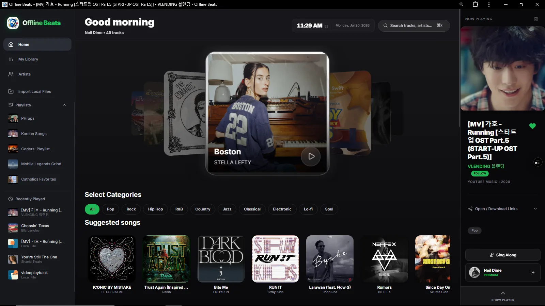The height and width of the screenshot is (306, 545).
Task: Filter by Classical category
Action: coord(252,209)
